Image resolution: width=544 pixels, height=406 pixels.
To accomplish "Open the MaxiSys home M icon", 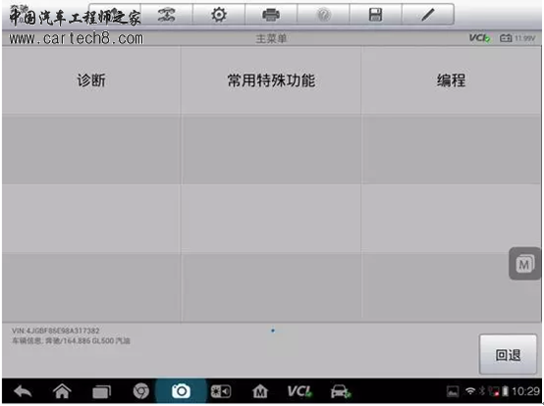I will (x=260, y=392).
